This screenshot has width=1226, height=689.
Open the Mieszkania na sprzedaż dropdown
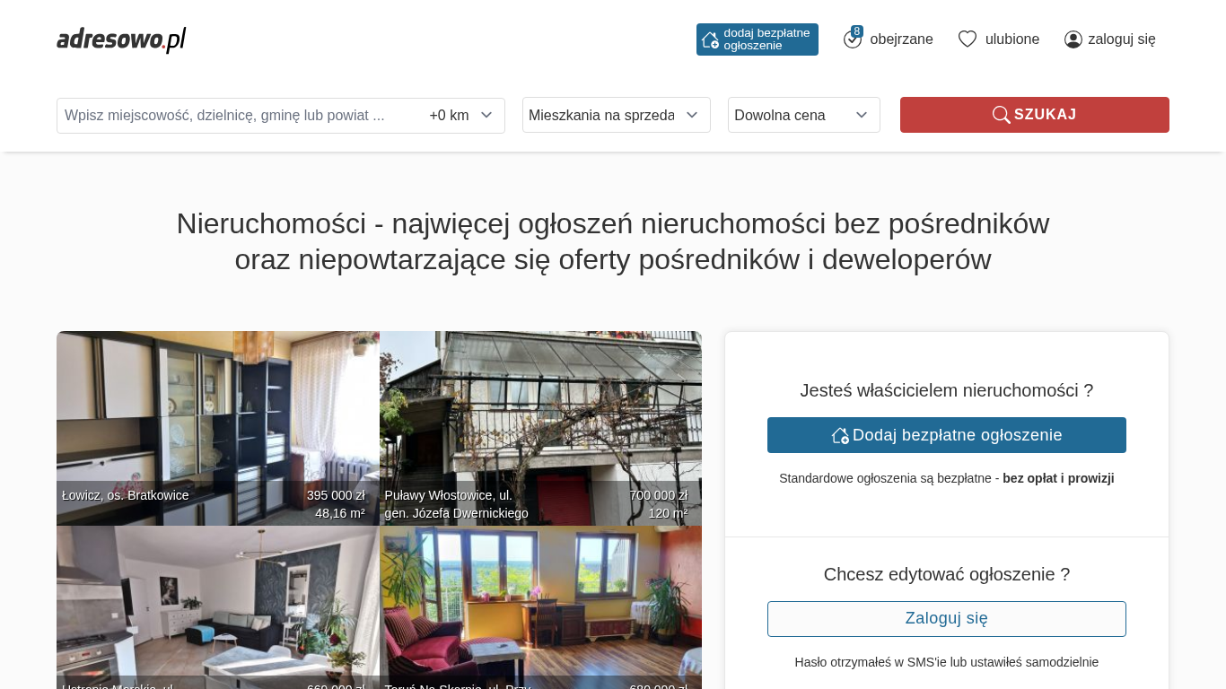[x=617, y=115]
